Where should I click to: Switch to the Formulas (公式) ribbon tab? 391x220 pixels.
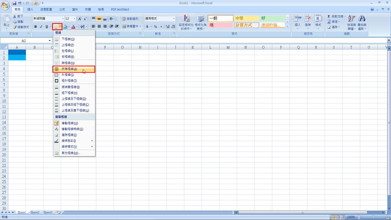62,10
